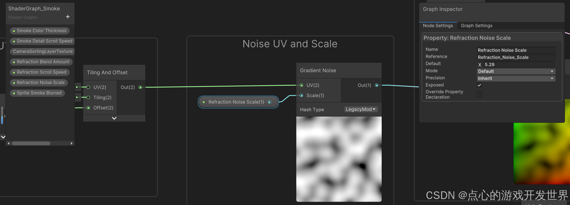This screenshot has height=205, width=570.
Task: Switch to the Graph Settings tab
Action: 476,26
